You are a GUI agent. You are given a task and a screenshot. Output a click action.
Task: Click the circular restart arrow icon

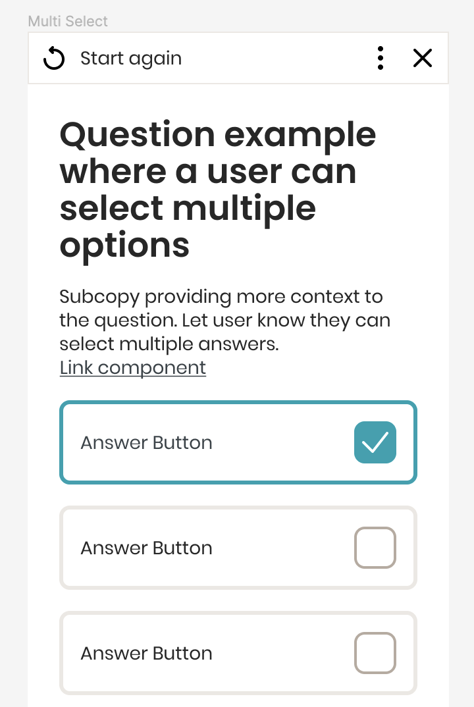point(54,59)
